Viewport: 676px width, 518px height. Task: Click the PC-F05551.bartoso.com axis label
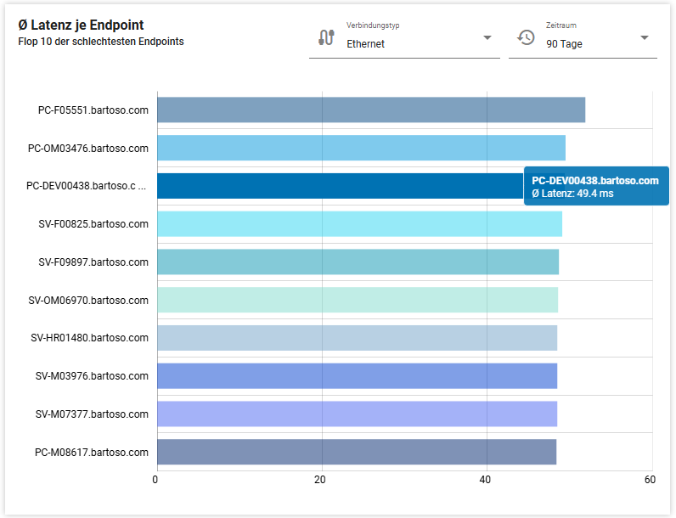(x=93, y=110)
